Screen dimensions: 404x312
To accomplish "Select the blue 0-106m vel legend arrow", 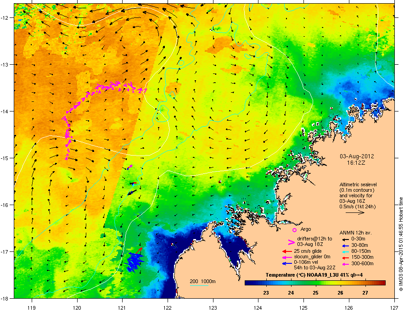I will click(287, 263).
